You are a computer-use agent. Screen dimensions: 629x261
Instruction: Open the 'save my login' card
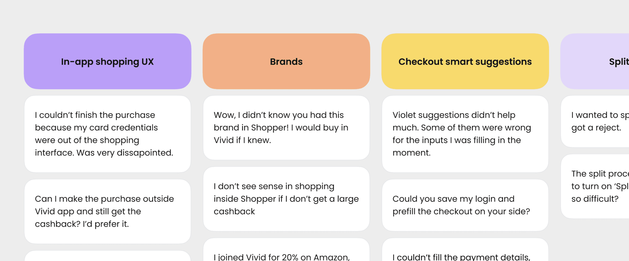click(465, 205)
